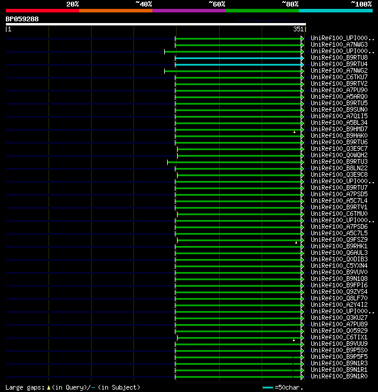Click the cyan alignment bar of B9RTU4
378x392 pixels.
[x=238, y=65]
